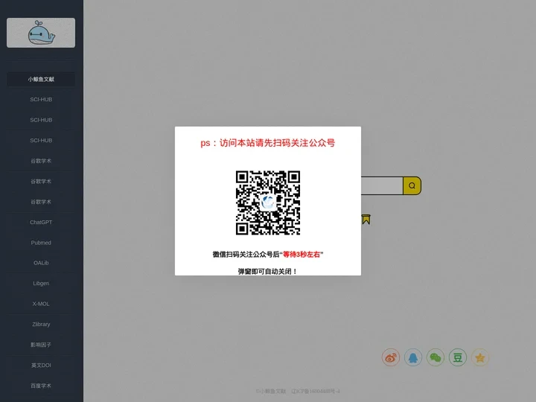
Task: Open Libgen in the sidebar
Action: tap(41, 284)
